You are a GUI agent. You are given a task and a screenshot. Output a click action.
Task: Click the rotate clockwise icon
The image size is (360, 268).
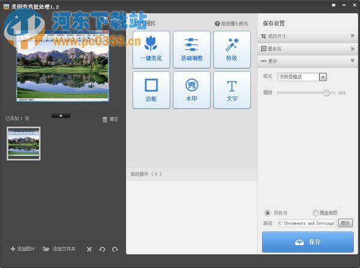click(x=115, y=249)
